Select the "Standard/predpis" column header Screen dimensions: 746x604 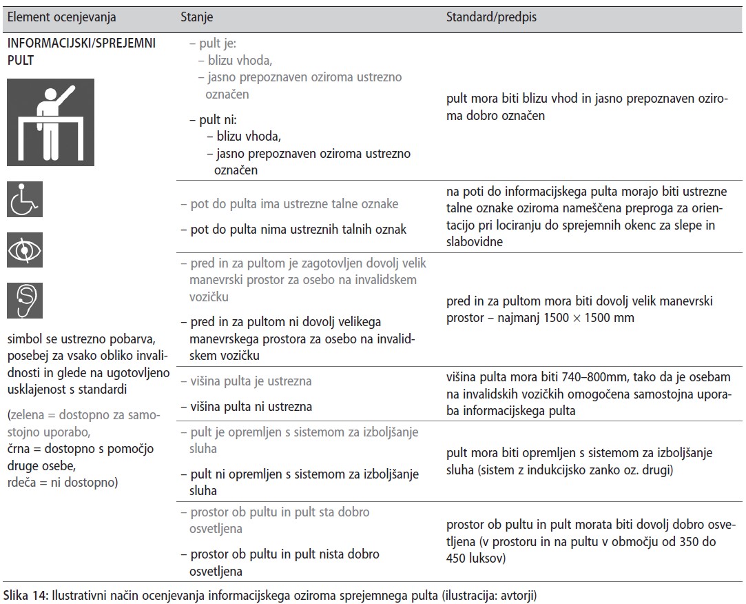click(491, 17)
